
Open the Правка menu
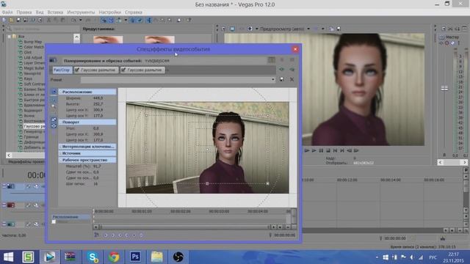click(x=24, y=12)
